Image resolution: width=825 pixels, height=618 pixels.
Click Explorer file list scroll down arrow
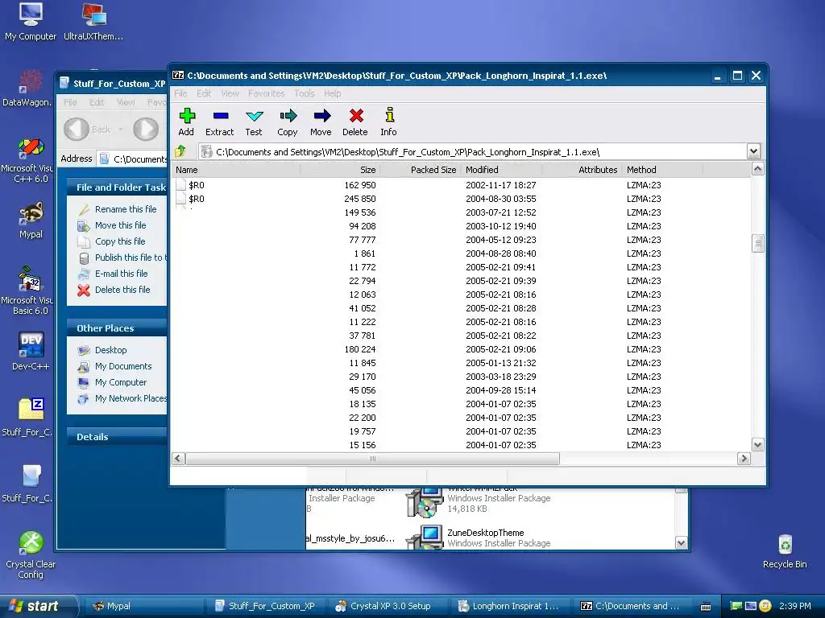tap(681, 543)
